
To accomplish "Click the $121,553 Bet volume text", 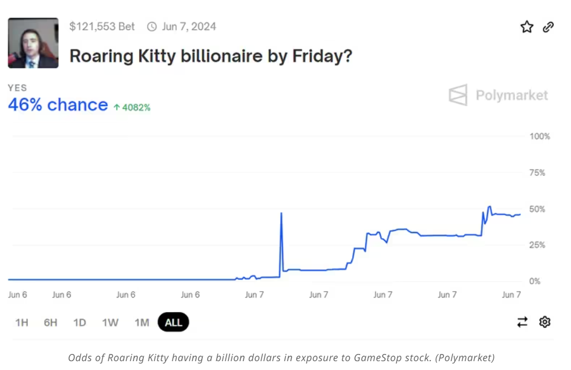I will tap(102, 27).
